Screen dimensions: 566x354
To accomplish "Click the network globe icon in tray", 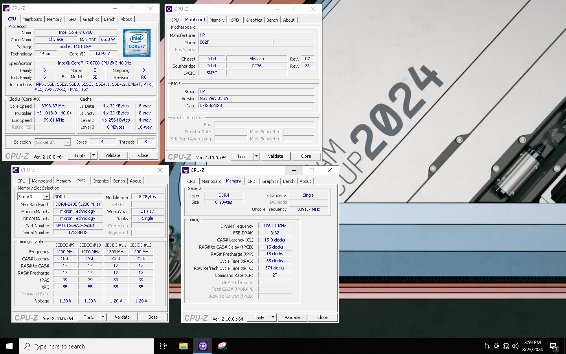I will pyautogui.click(x=506, y=346).
